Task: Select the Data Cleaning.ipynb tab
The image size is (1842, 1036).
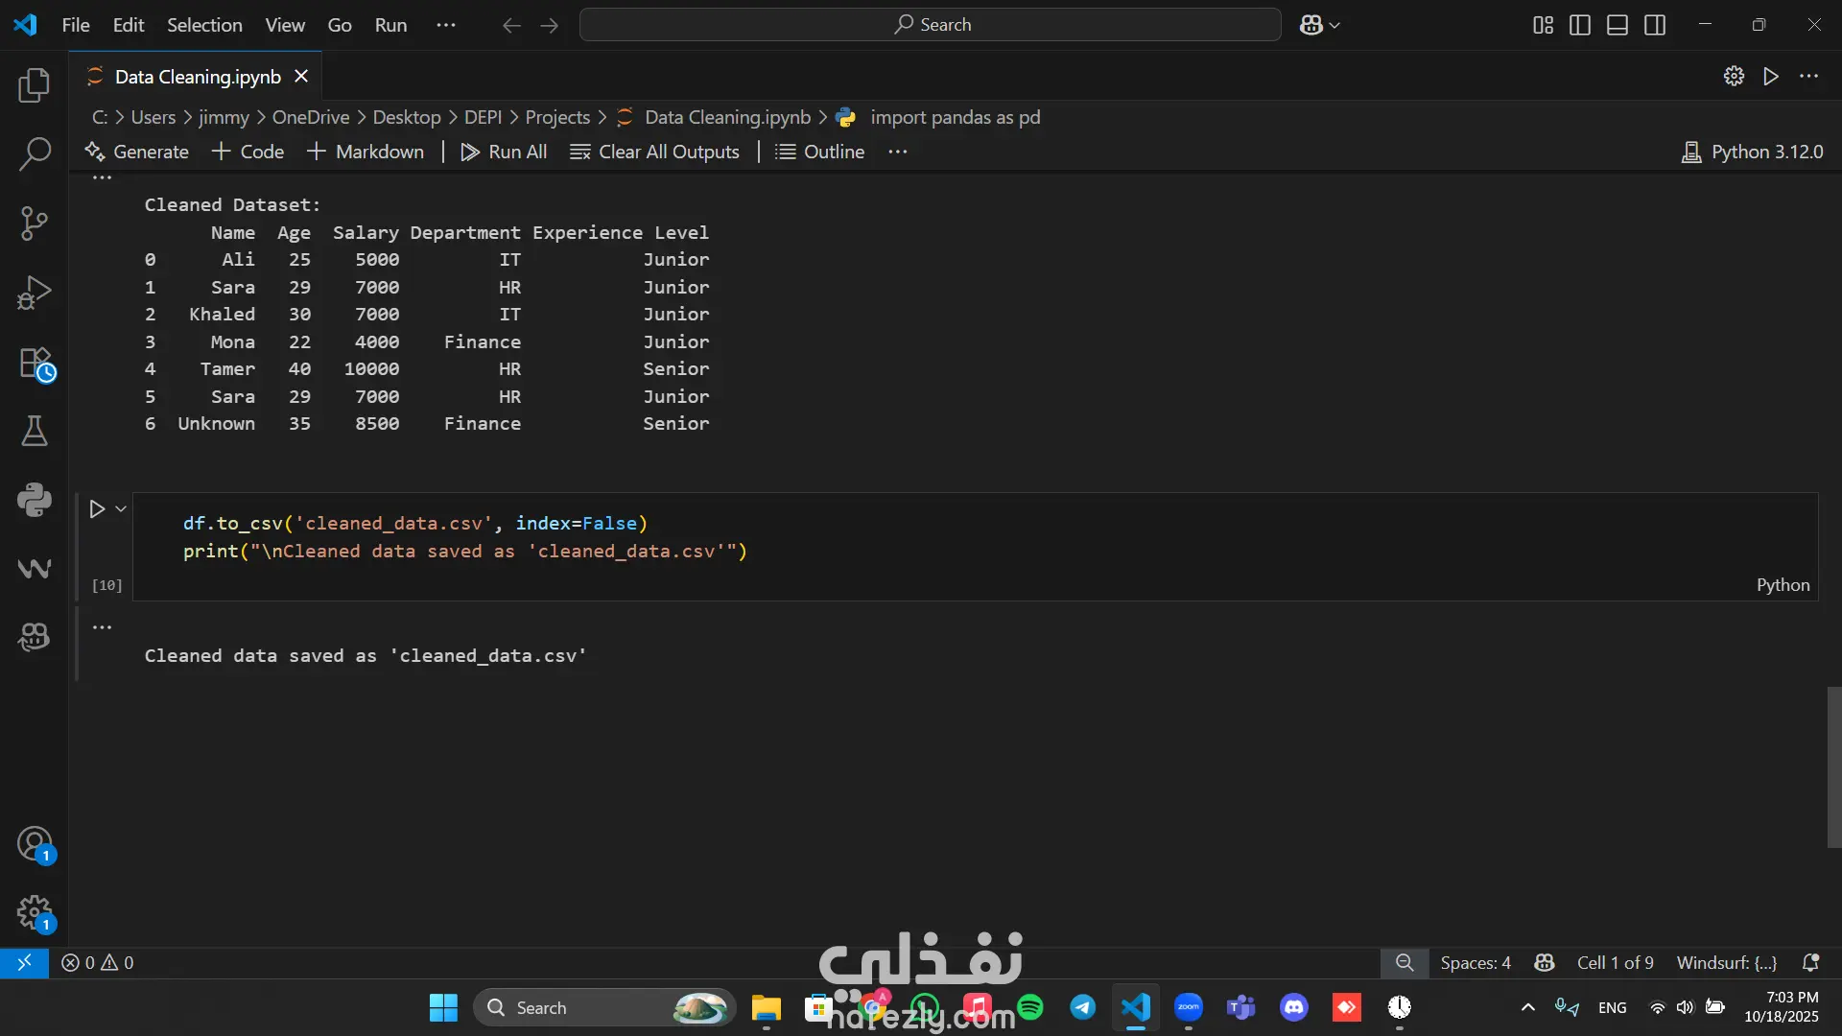Action: click(x=197, y=77)
